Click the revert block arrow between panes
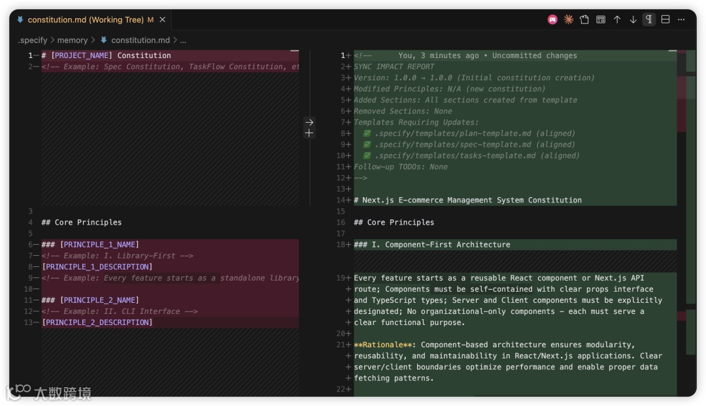This screenshot has width=706, height=406. pos(309,122)
